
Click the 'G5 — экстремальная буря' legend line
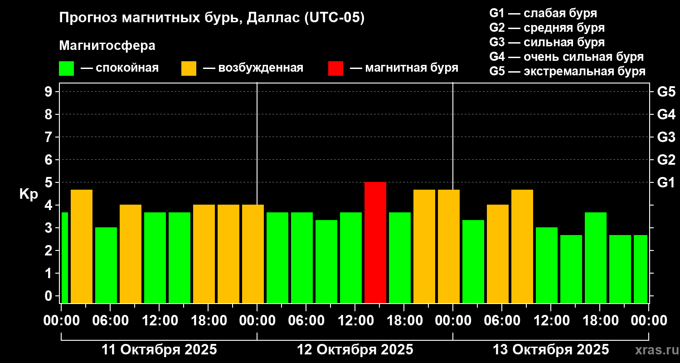[x=568, y=71]
